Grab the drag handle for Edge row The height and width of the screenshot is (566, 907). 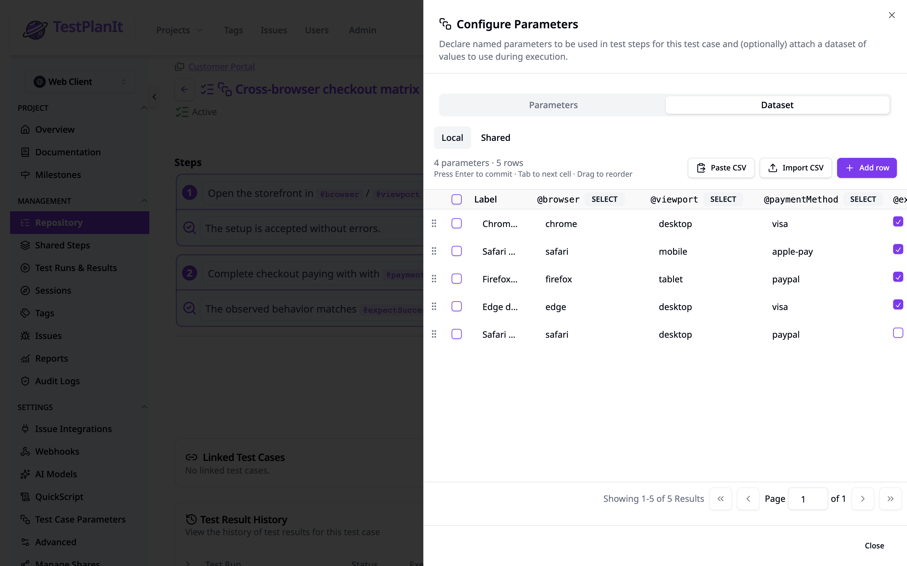(434, 307)
